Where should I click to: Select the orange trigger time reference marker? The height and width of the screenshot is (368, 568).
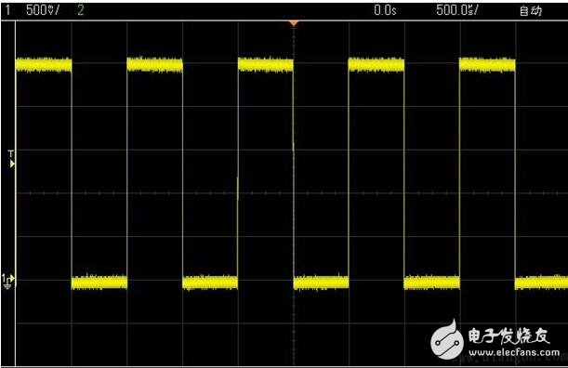[294, 23]
